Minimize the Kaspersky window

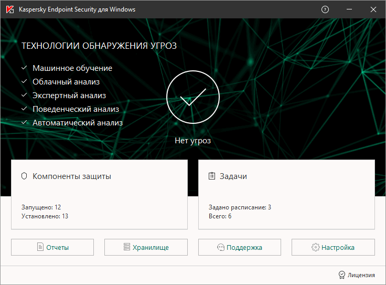tap(349, 9)
